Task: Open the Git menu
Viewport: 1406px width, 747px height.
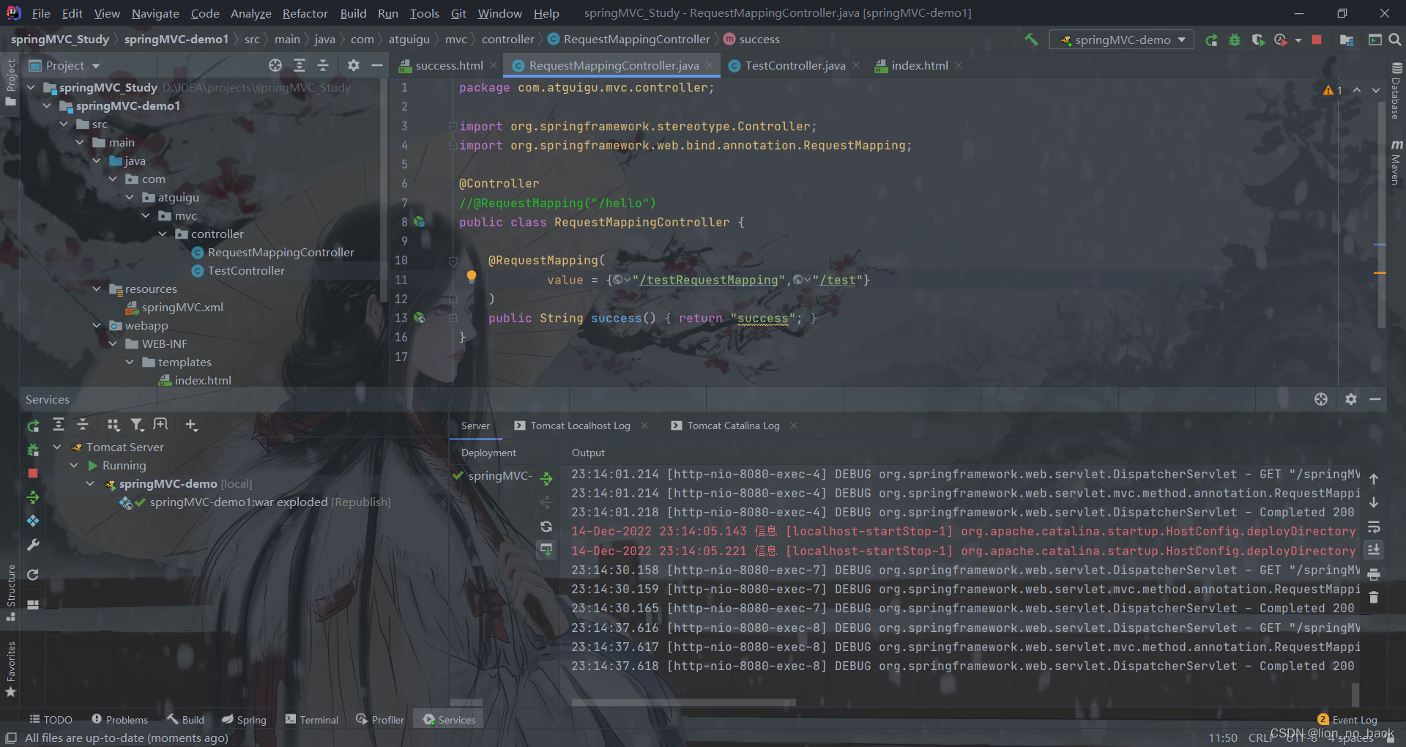Action: (x=458, y=13)
